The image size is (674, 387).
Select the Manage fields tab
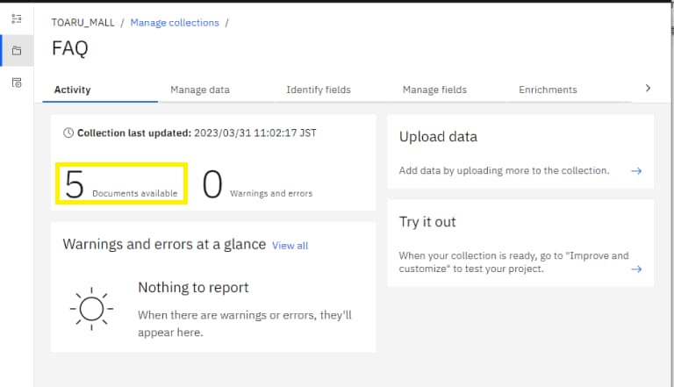(434, 90)
